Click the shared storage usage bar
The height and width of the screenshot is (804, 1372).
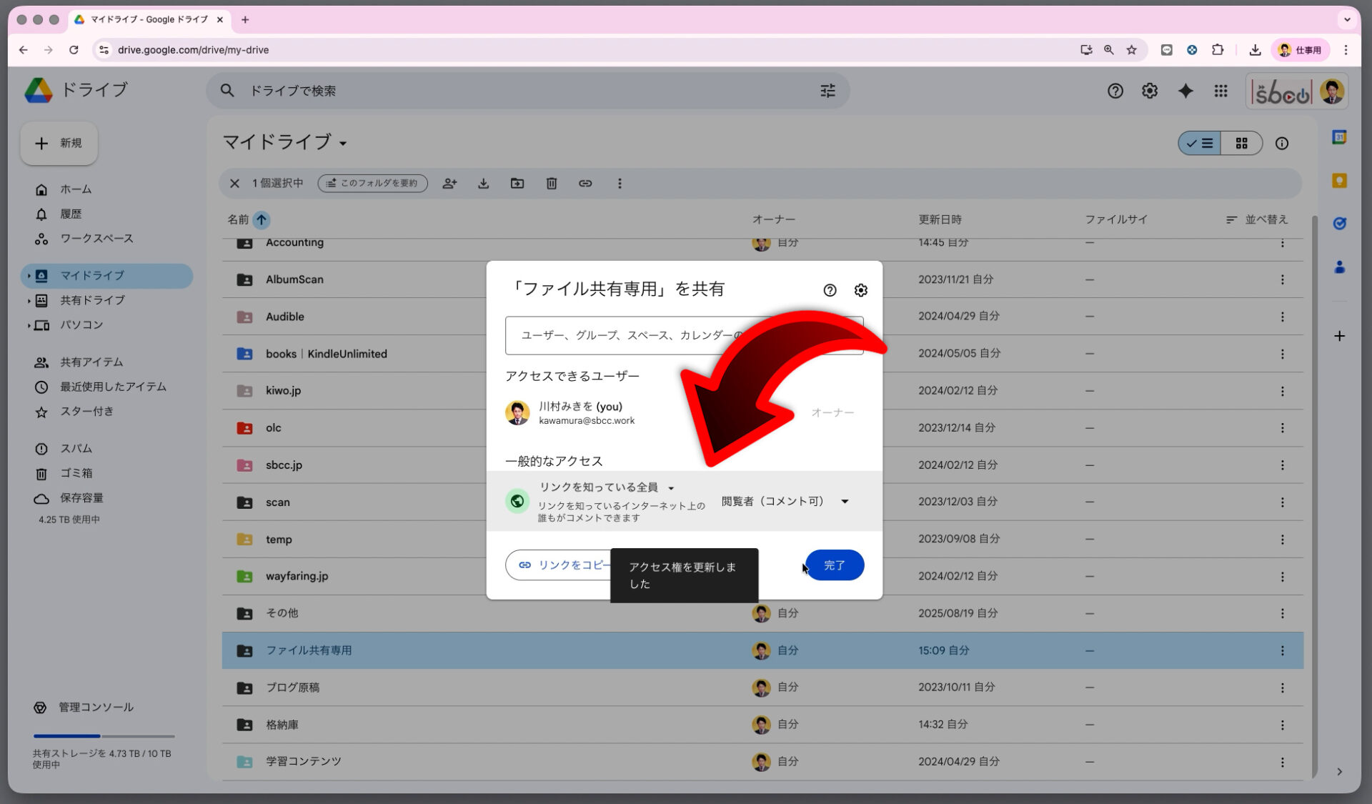coord(102,735)
